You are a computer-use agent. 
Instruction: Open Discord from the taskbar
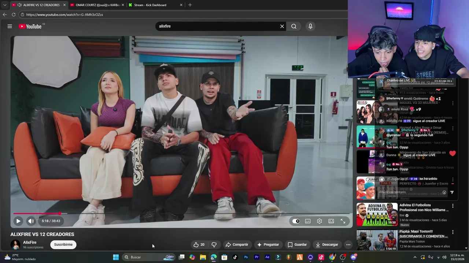354,257
